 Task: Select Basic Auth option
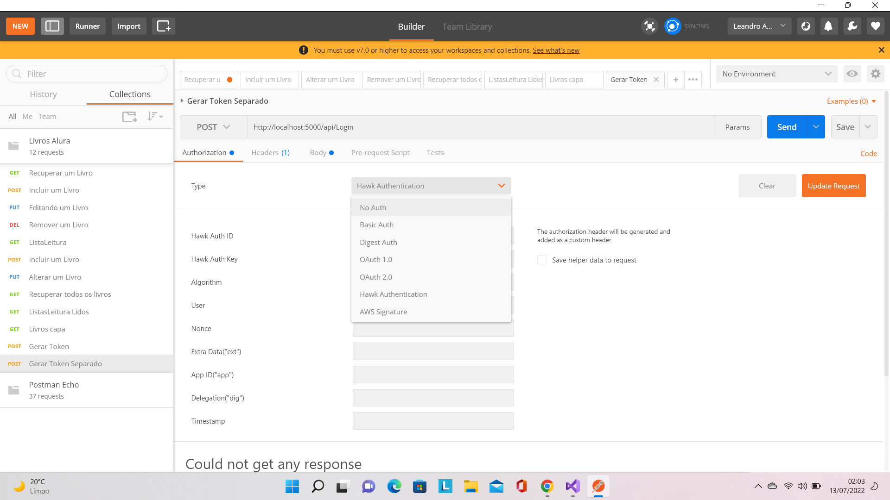[x=431, y=225]
